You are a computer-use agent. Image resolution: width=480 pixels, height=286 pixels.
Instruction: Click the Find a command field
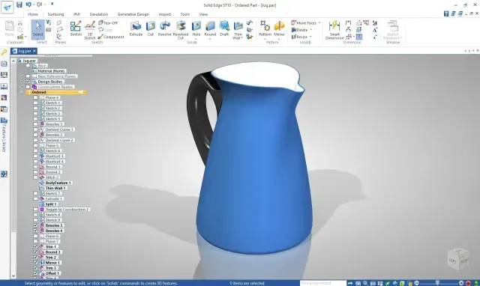(x=323, y=283)
